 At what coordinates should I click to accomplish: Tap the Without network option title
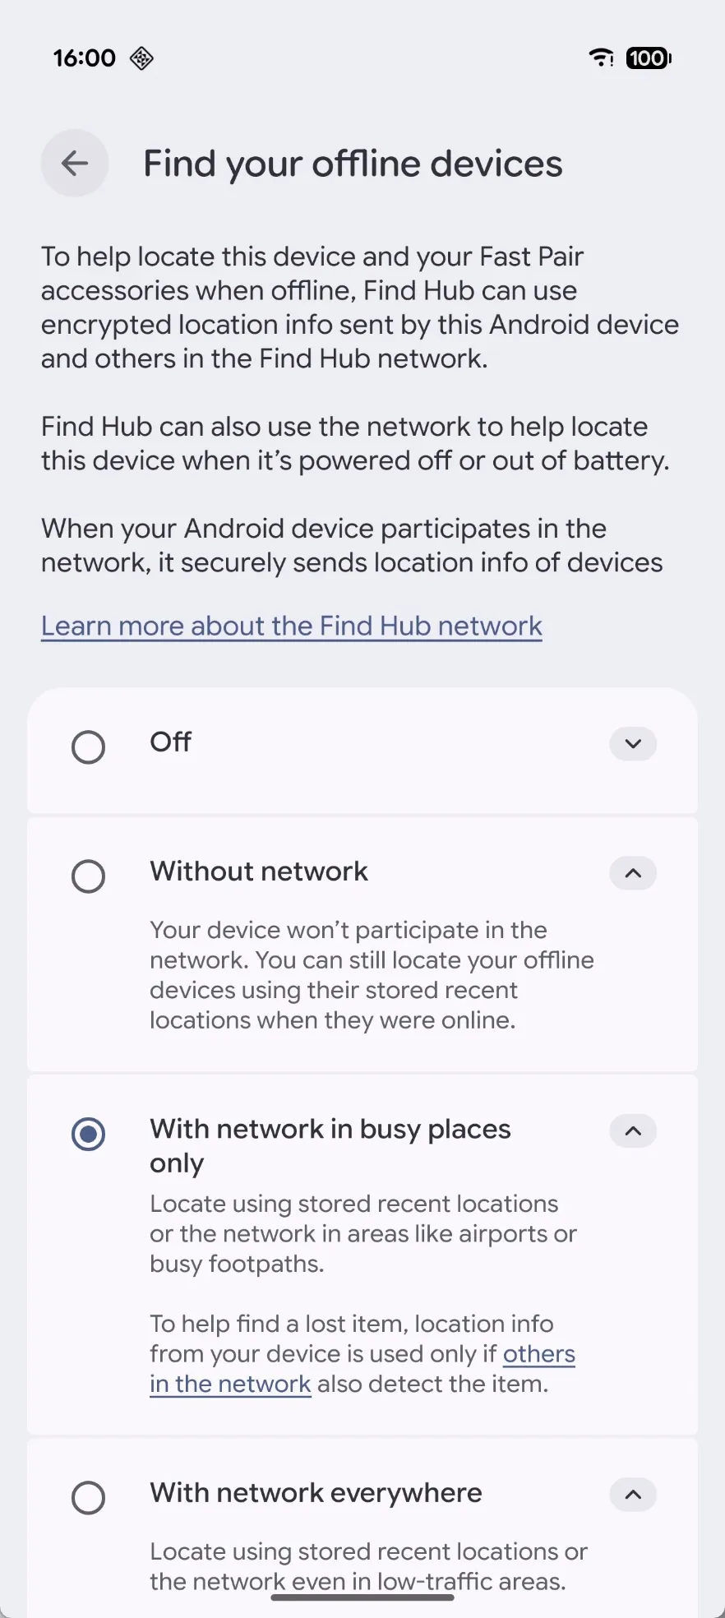coord(259,871)
